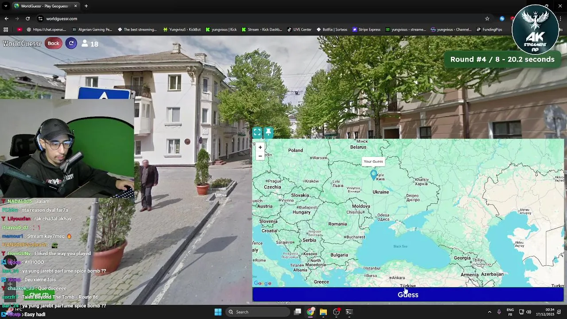The height and width of the screenshot is (319, 567).
Task: Click the Romania label on the map
Action: coord(338,224)
